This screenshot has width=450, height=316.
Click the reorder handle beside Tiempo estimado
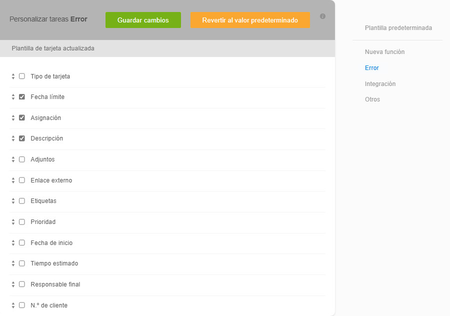coord(13,263)
